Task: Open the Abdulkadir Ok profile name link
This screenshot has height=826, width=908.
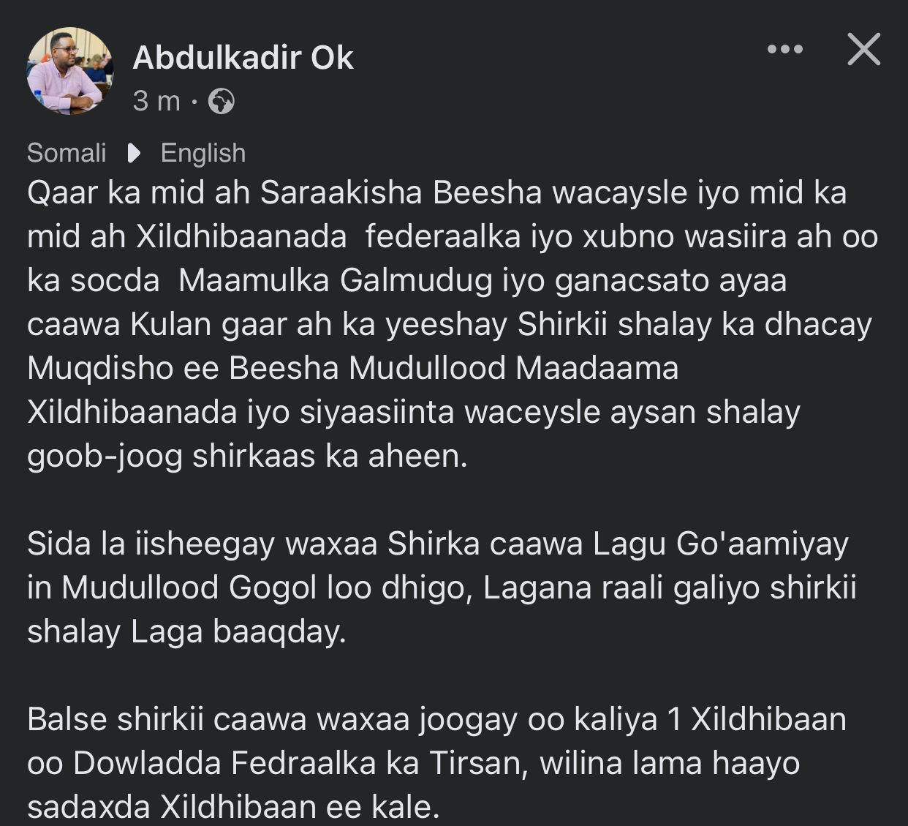Action: tap(243, 58)
